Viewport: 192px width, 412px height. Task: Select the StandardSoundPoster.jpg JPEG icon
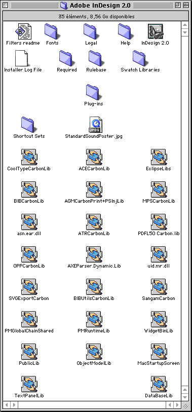96,125
